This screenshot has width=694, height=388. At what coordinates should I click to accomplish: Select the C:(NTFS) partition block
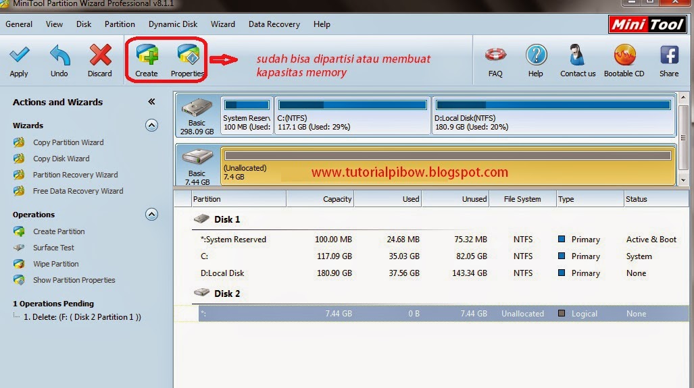click(x=353, y=116)
